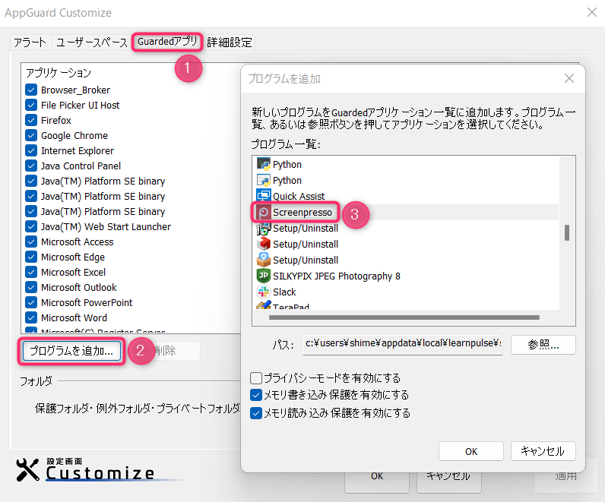Toggle Microsoft Edge checkbox
The image size is (605, 502).
[x=31, y=257]
